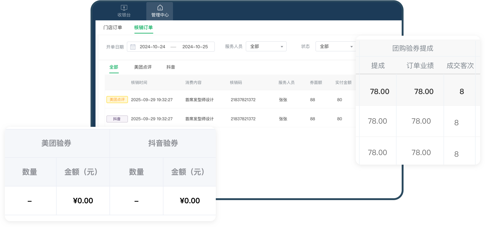Click the 抖音验券 header cell
Viewport: 485px width, 227px height.
pos(163,143)
